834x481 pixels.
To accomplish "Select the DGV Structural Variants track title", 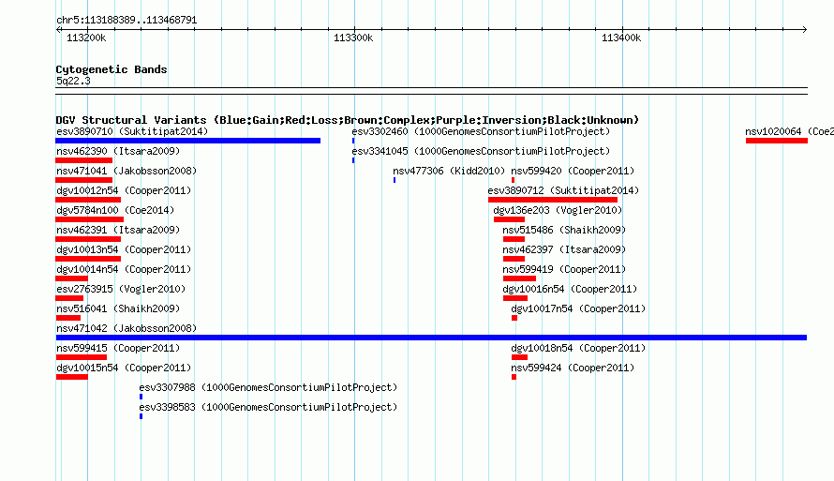I will [348, 120].
